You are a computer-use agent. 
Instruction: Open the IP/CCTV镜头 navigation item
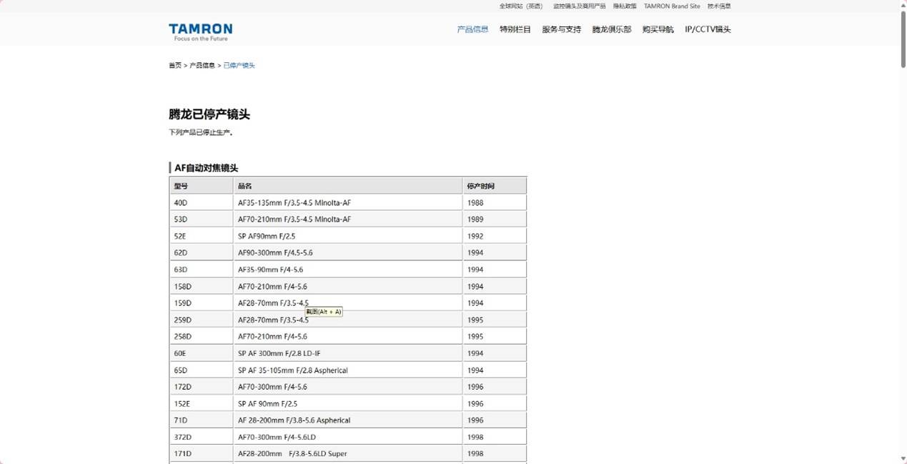708,29
